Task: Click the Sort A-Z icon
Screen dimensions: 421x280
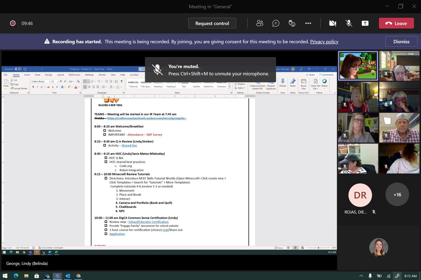Action: [x=117, y=81]
